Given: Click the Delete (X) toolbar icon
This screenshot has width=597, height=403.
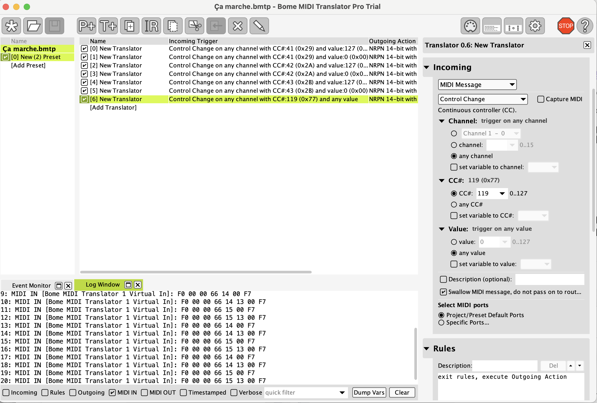Looking at the screenshot, I should click(x=237, y=26).
